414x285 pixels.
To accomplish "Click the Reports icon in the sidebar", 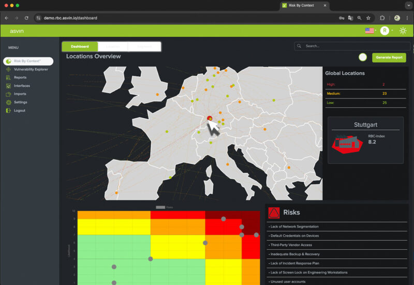I will click(9, 77).
